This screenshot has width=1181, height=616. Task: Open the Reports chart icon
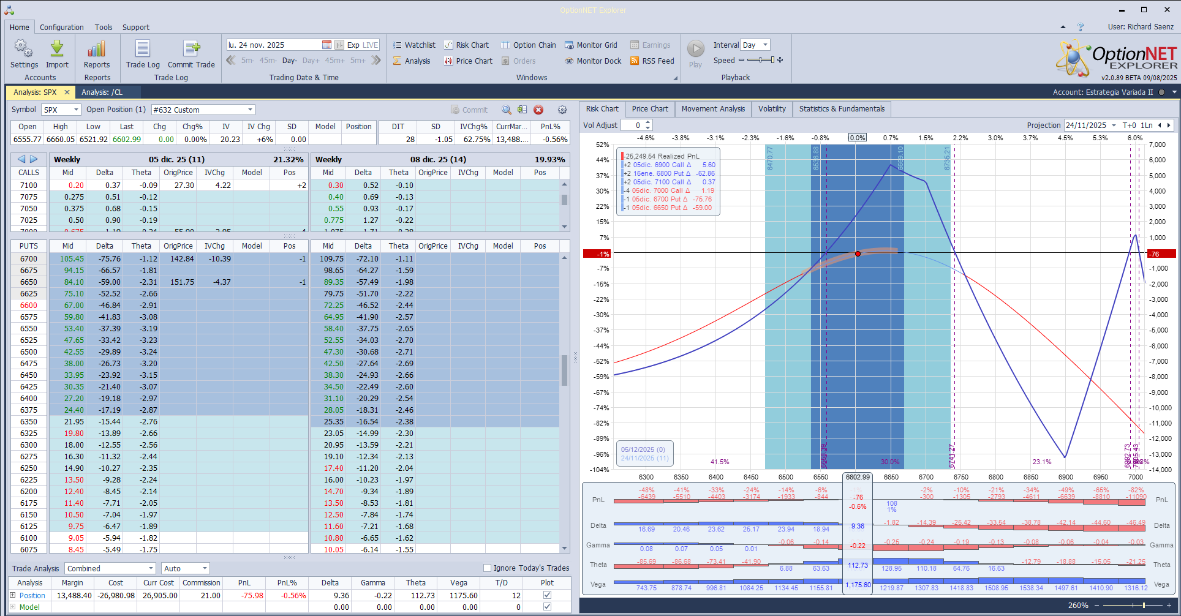point(97,49)
